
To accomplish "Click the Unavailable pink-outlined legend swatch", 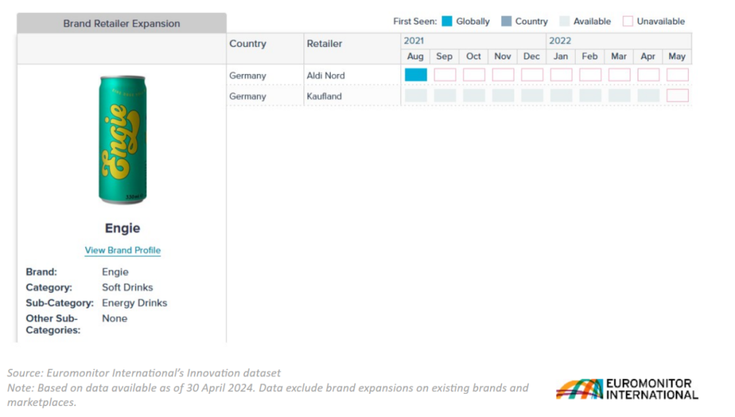I will coord(627,21).
